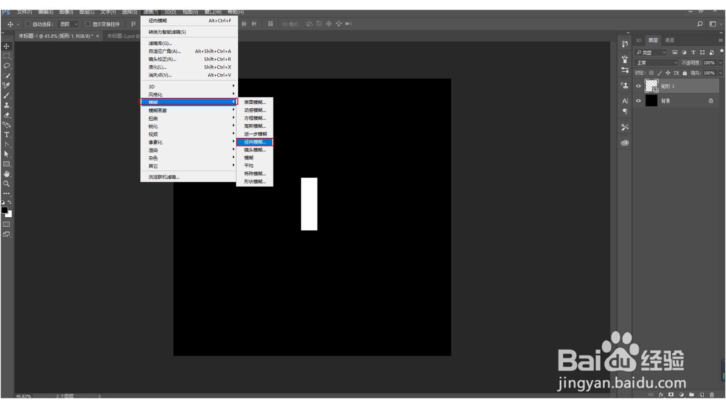The width and height of the screenshot is (726, 408).
Task: Open the Tool Presets panel icon
Action: tap(625, 127)
